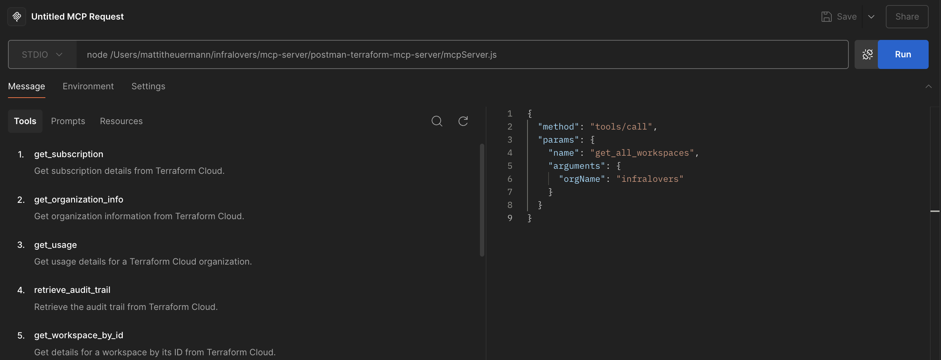Click the "params" key in the JSON editor
Screen dimensions: 941x360
[x=558, y=140]
